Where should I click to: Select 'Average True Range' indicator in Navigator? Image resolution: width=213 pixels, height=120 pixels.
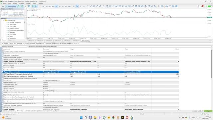pyautogui.click(x=15, y=22)
